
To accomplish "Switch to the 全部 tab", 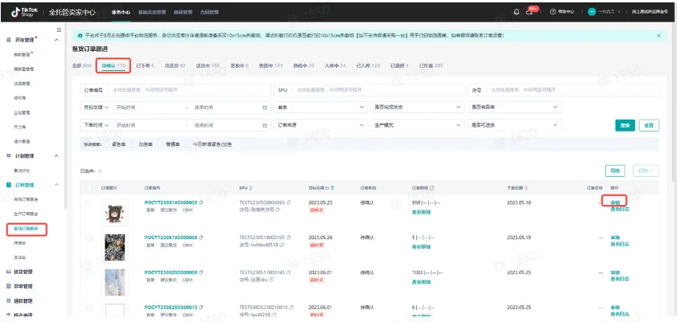I will [x=81, y=66].
